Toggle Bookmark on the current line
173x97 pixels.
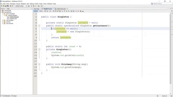coord(69,11)
